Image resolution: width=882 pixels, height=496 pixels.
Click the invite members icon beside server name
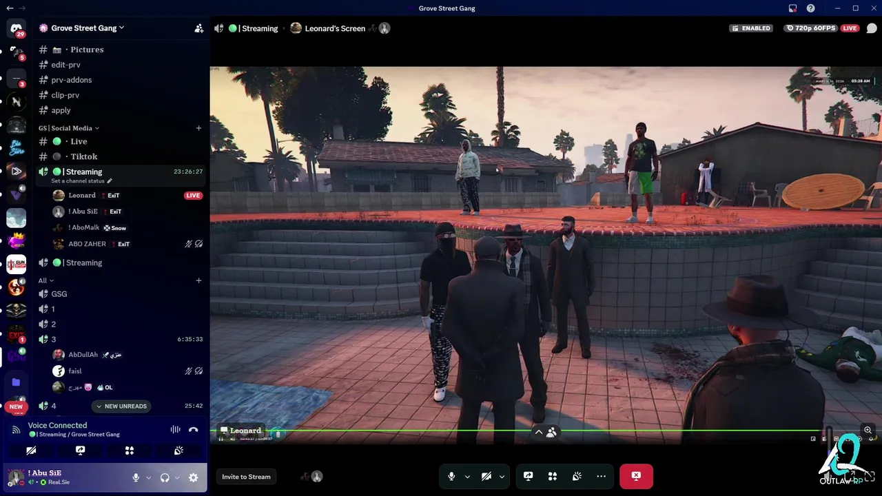[x=198, y=28]
